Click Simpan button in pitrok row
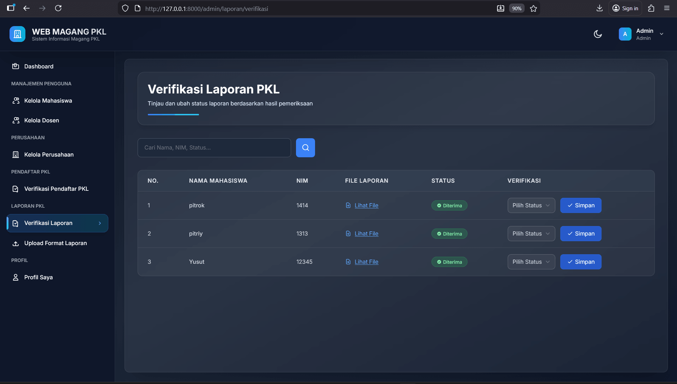This screenshot has width=677, height=384. tap(581, 206)
